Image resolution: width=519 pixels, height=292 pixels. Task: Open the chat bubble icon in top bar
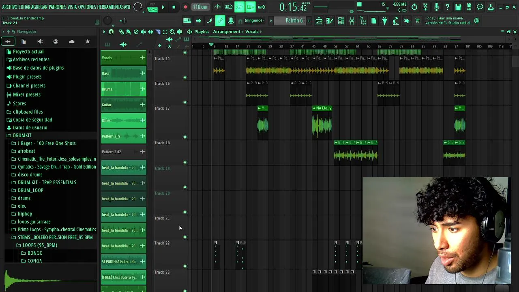coord(480,7)
